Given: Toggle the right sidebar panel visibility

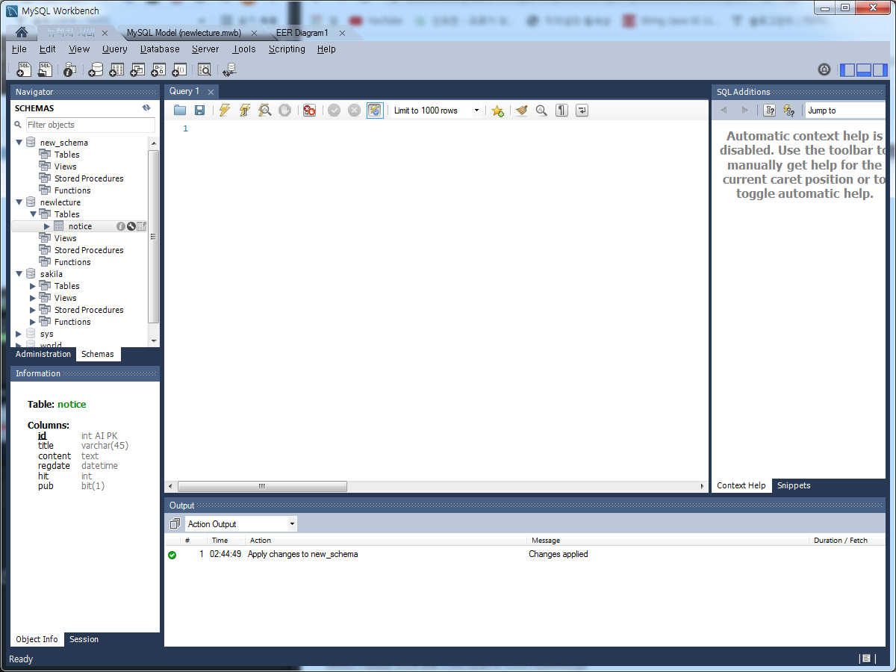Looking at the screenshot, I should point(880,70).
